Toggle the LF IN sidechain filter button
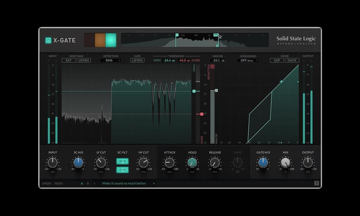This screenshot has width=360, height=216. pyautogui.click(x=122, y=170)
